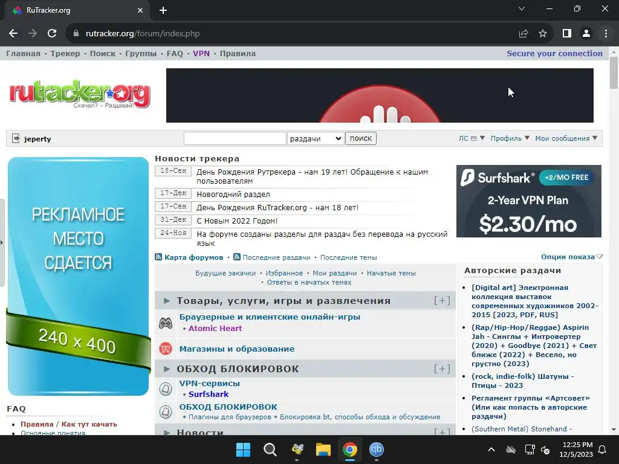This screenshot has width=619, height=464.
Task: Go back using browser back arrow
Action: 13,34
